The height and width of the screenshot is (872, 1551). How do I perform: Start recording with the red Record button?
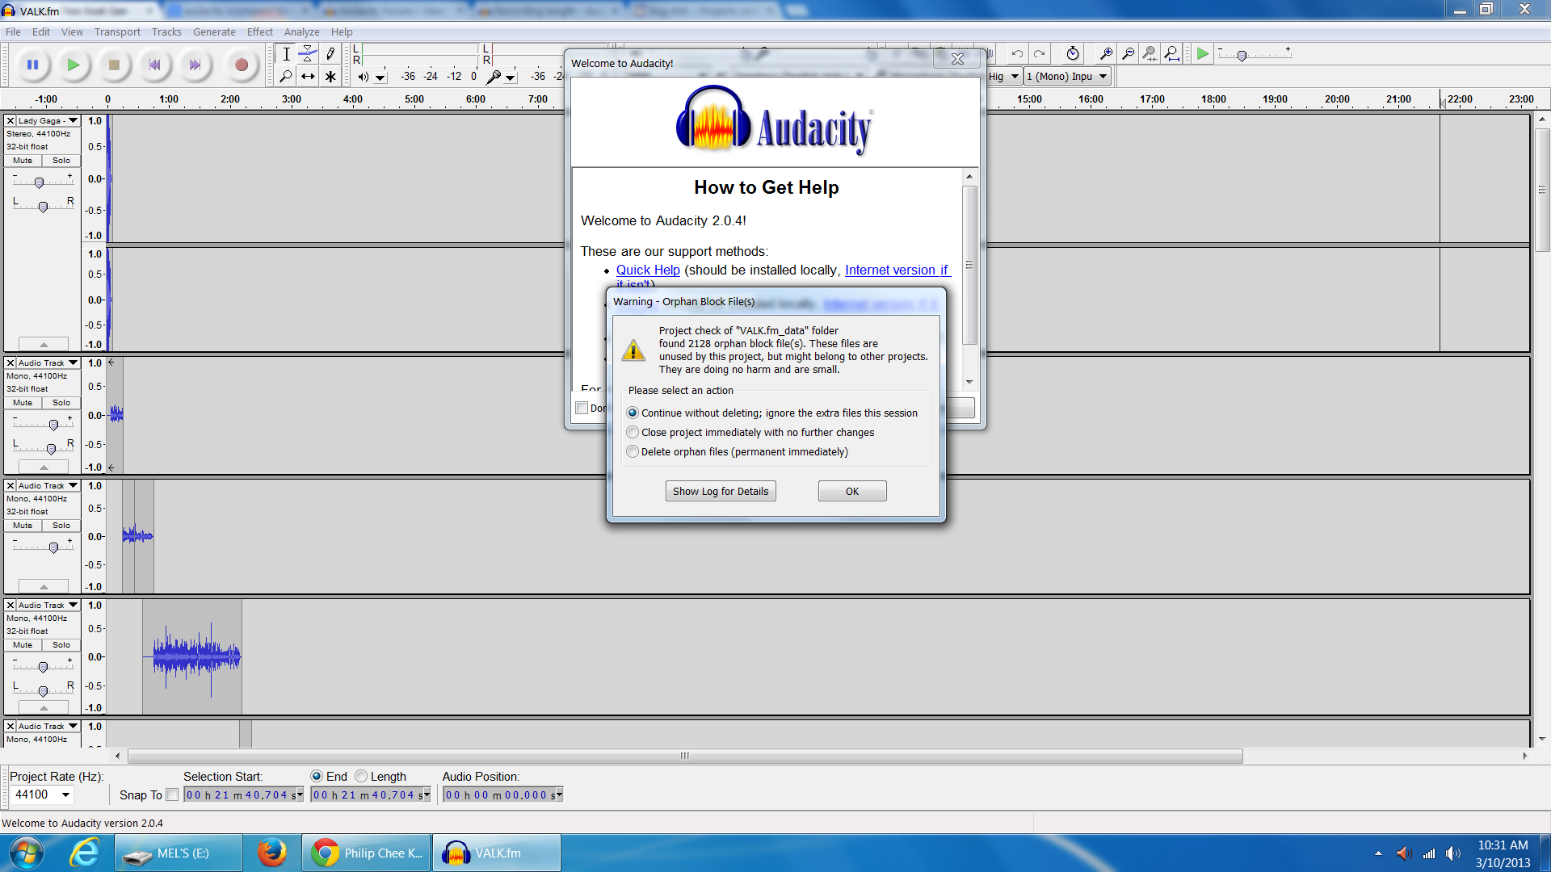coord(241,65)
